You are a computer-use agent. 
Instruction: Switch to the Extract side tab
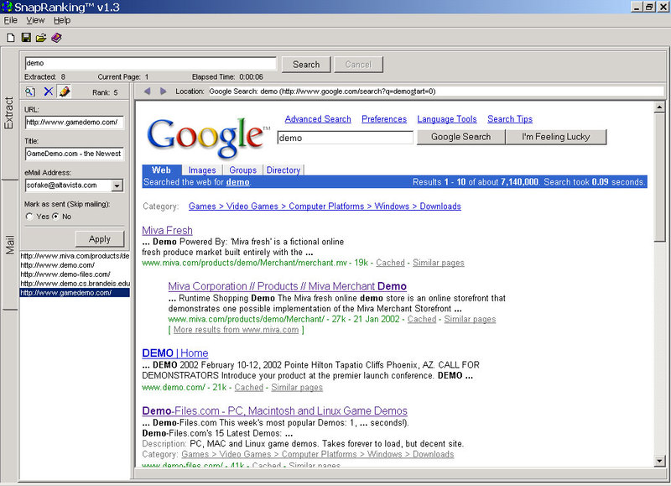pyautogui.click(x=9, y=113)
